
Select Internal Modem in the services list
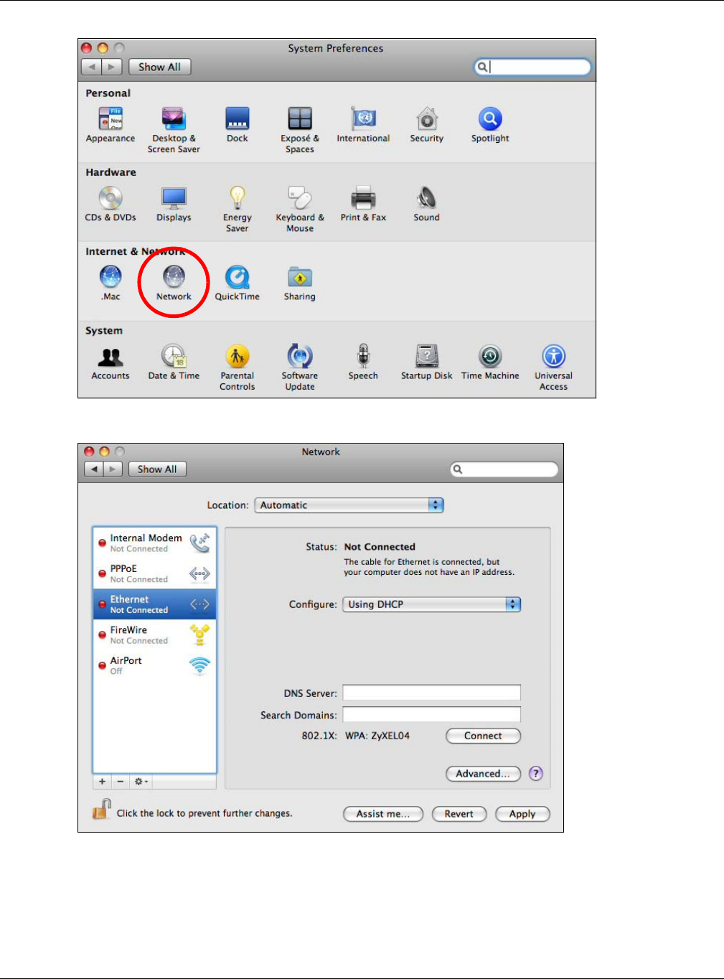(x=154, y=543)
